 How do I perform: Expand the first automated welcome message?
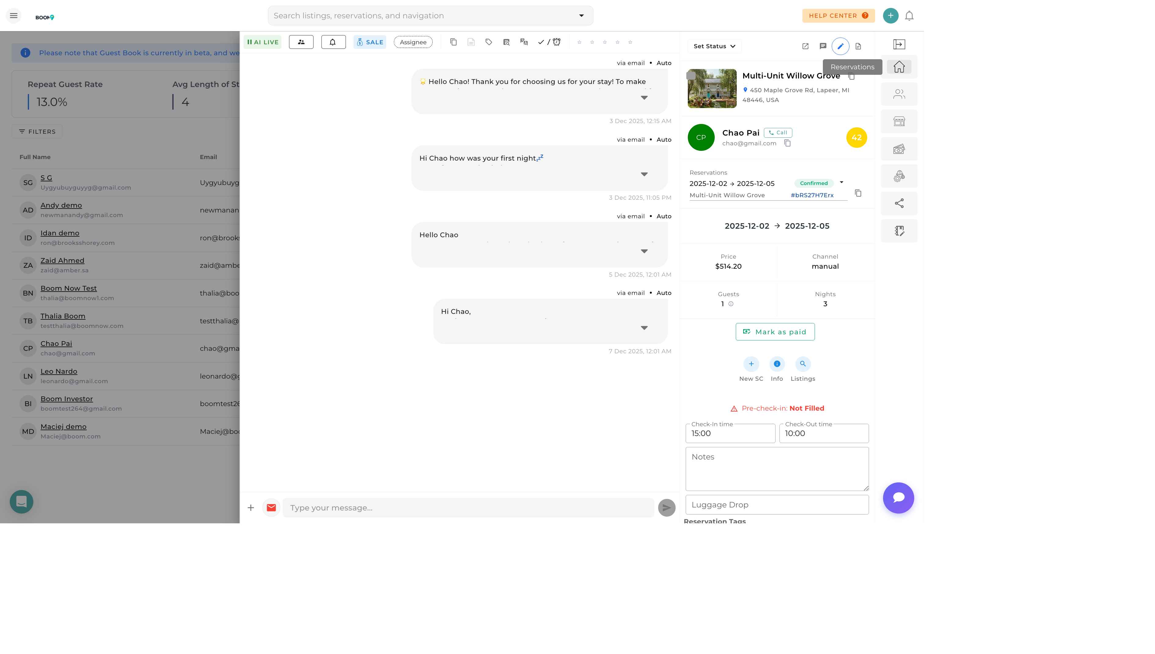[x=644, y=97]
